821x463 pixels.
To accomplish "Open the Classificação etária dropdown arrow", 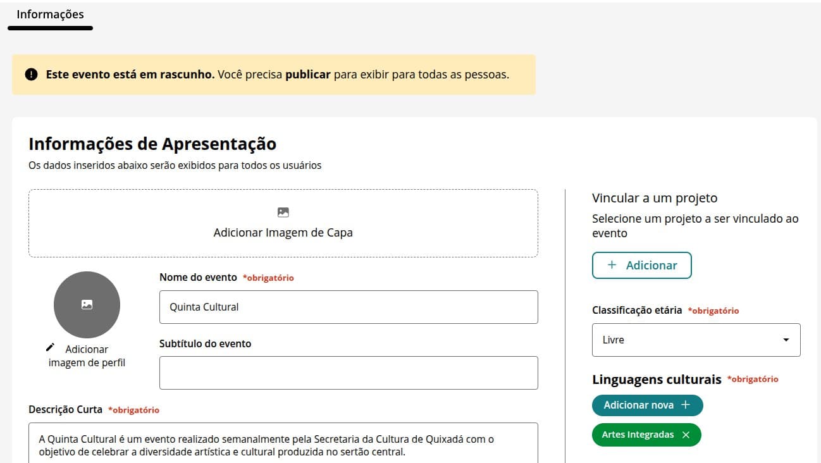I will (786, 340).
